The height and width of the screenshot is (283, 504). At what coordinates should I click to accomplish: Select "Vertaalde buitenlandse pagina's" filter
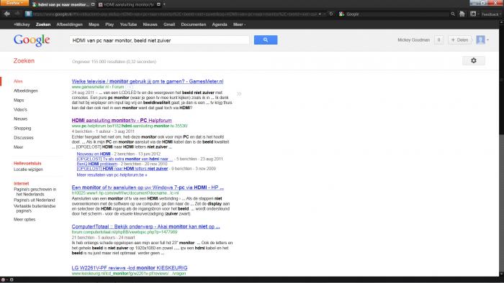coord(35,208)
